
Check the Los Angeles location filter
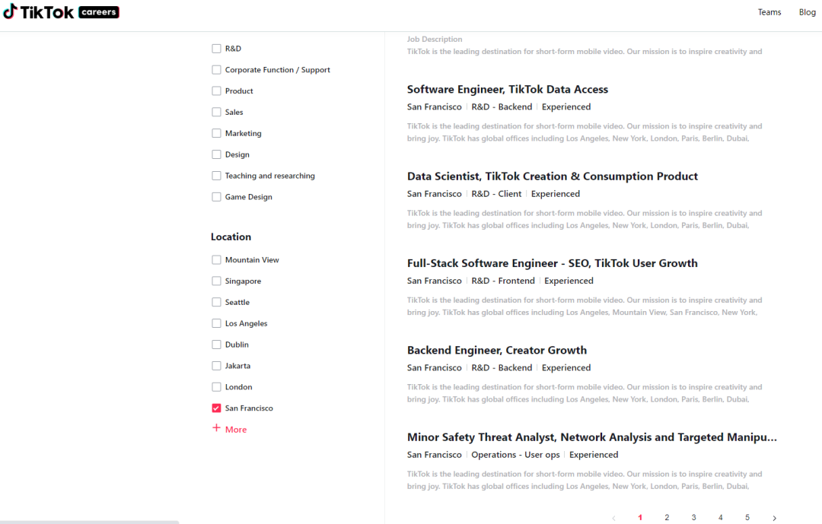[x=216, y=323]
